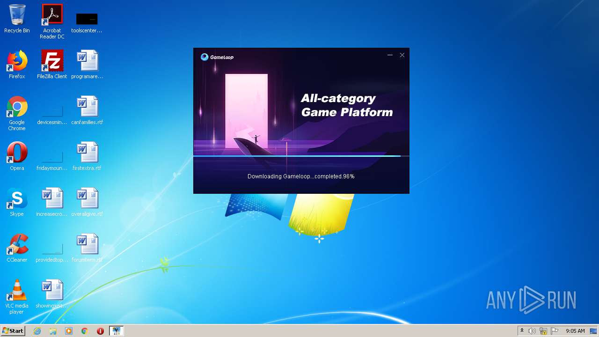Switch to Gameloop installer taskbar button
Viewport: 599px width, 337px height.
116,331
